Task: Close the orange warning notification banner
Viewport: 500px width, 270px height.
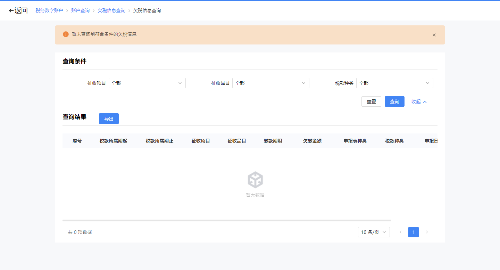Action: (x=434, y=35)
